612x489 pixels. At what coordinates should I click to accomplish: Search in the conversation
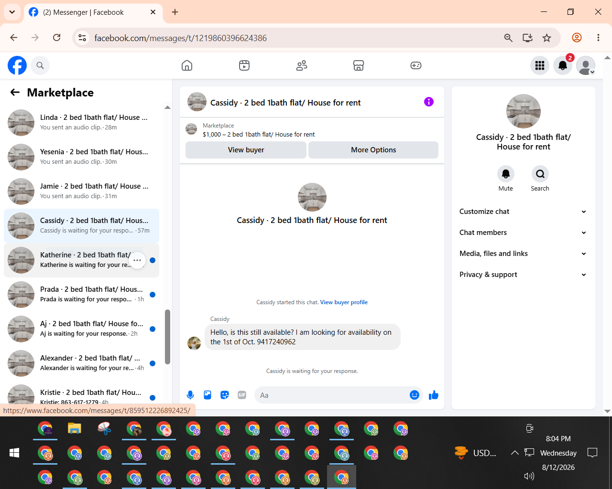pos(540,174)
